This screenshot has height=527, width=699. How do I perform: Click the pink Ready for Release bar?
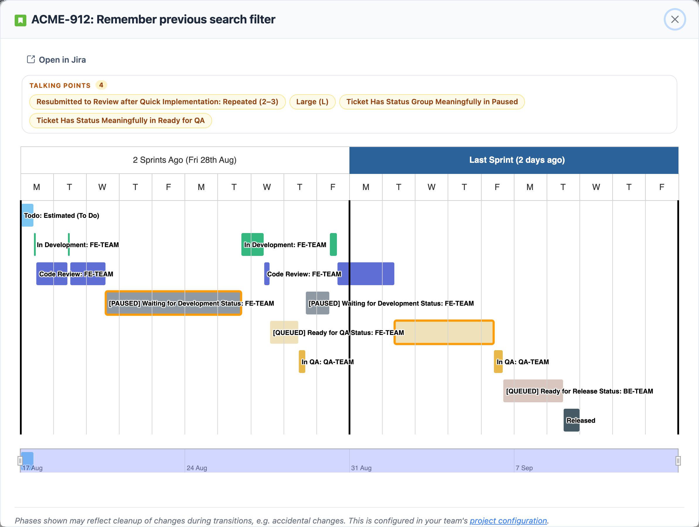533,391
